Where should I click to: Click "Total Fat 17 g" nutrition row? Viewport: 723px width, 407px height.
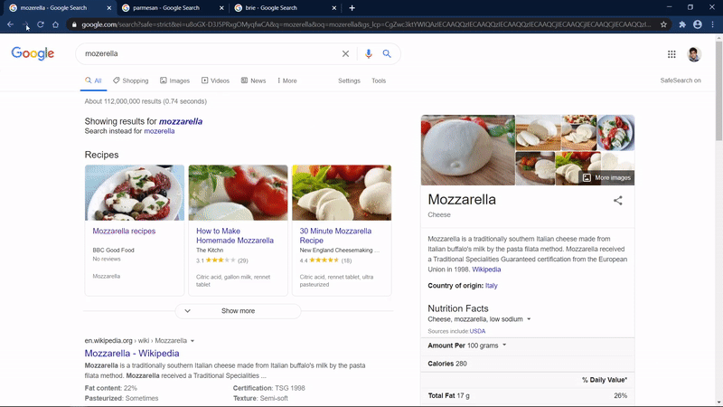tap(528, 395)
